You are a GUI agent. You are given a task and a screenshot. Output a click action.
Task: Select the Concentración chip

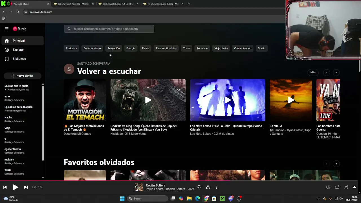(x=243, y=48)
